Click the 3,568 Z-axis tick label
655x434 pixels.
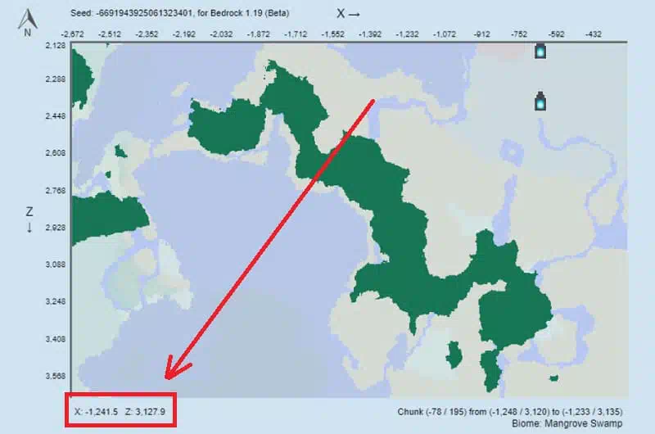[56, 376]
